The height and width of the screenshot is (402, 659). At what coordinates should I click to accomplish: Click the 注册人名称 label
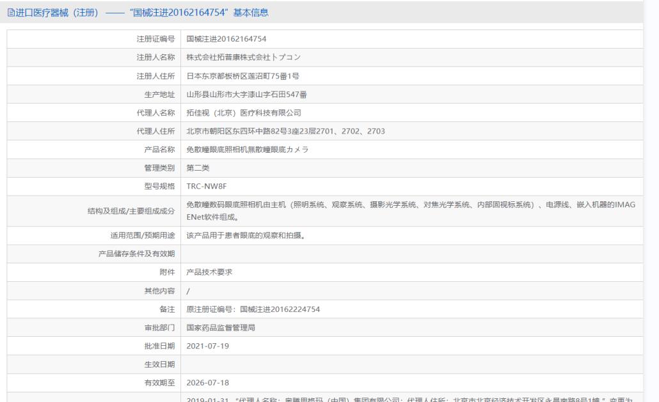tap(155, 58)
